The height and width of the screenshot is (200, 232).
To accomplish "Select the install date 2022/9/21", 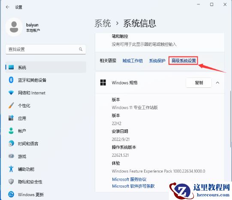I will (x=121, y=139).
